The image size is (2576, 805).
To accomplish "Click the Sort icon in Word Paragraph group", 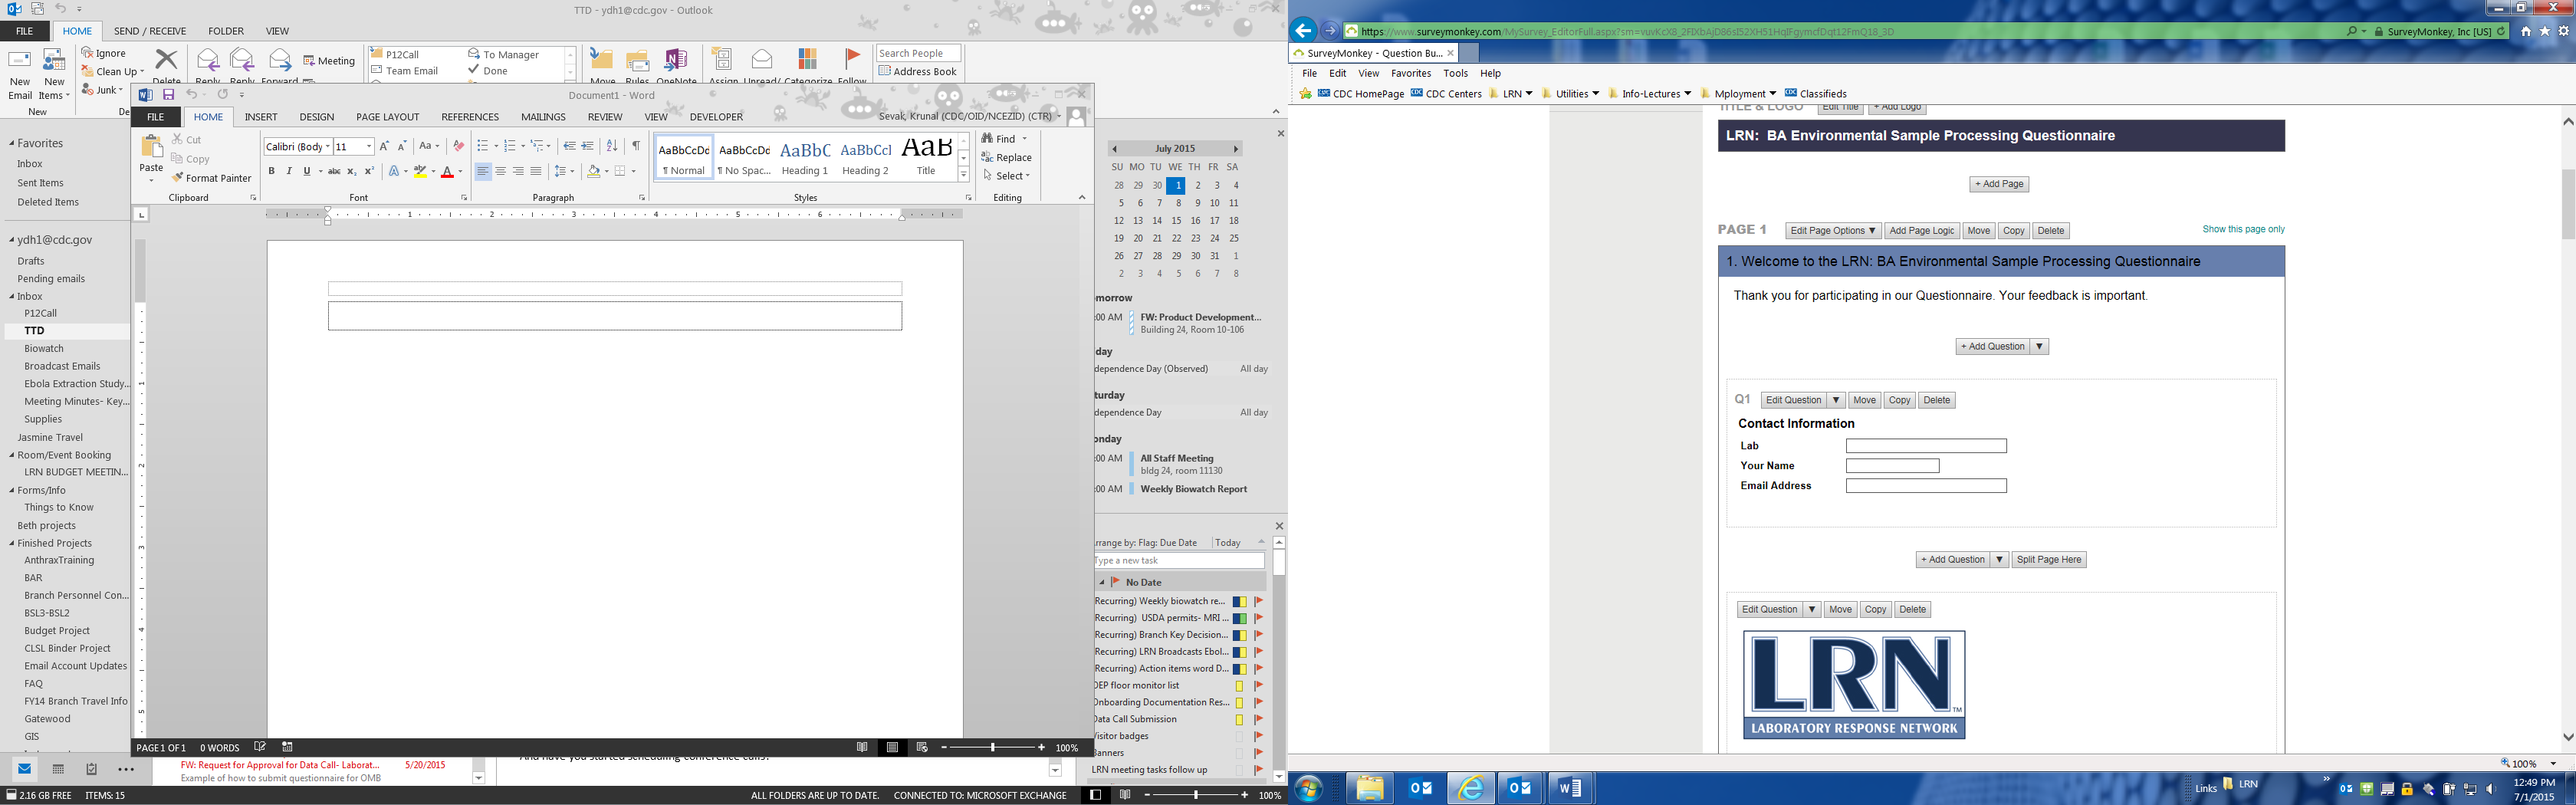I will point(612,146).
